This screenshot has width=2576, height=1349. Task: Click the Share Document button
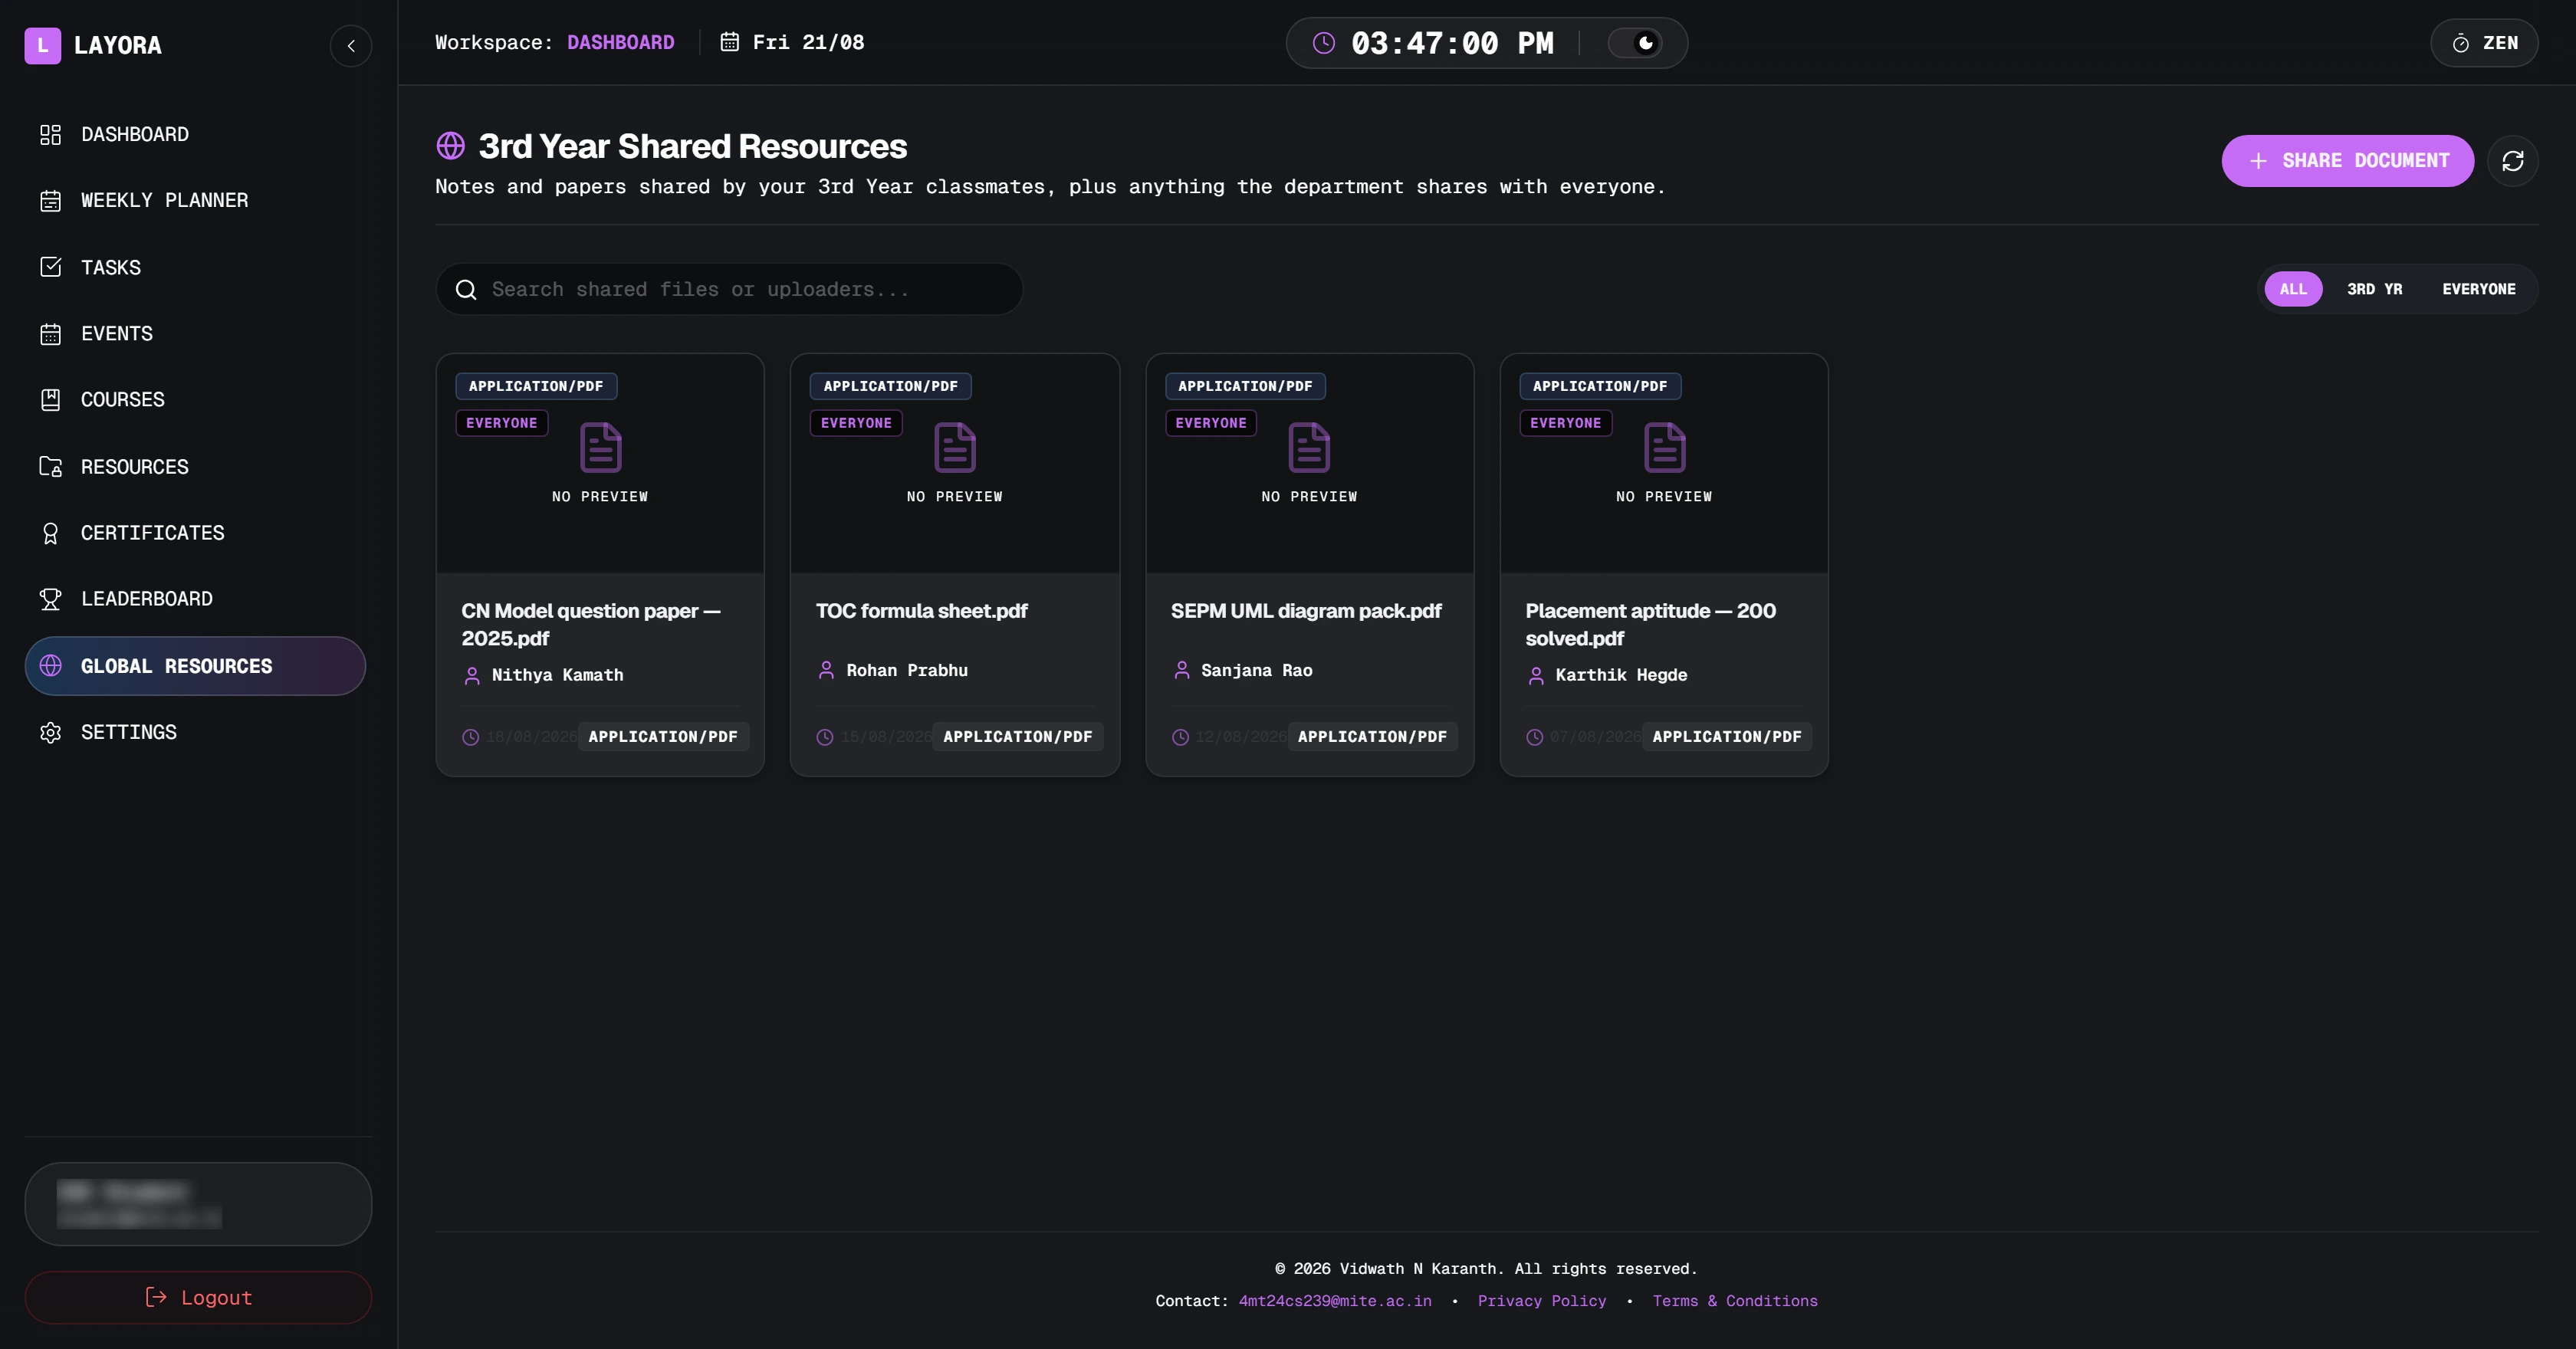coord(2347,160)
